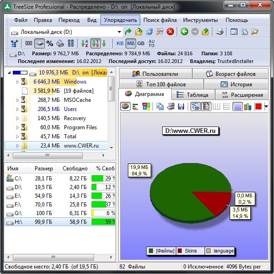Toggle the 3D chart display button
The image size is (274, 274).
coord(195,106)
